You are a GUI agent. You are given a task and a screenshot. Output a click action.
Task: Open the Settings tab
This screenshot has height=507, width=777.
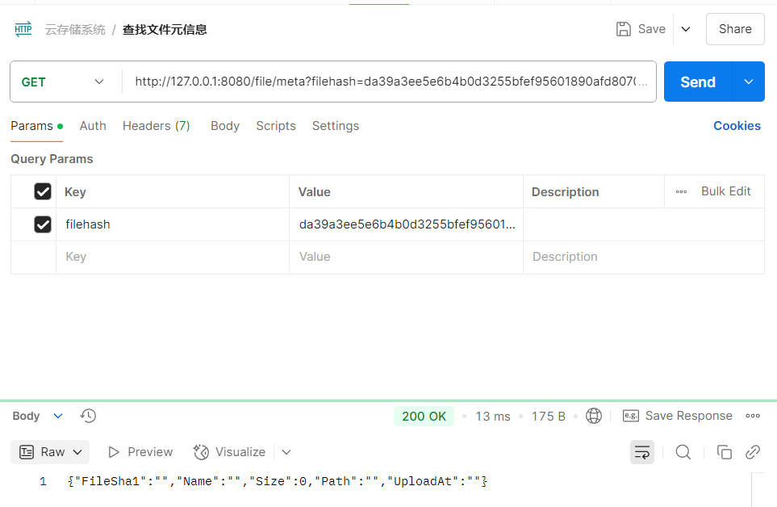coord(336,126)
